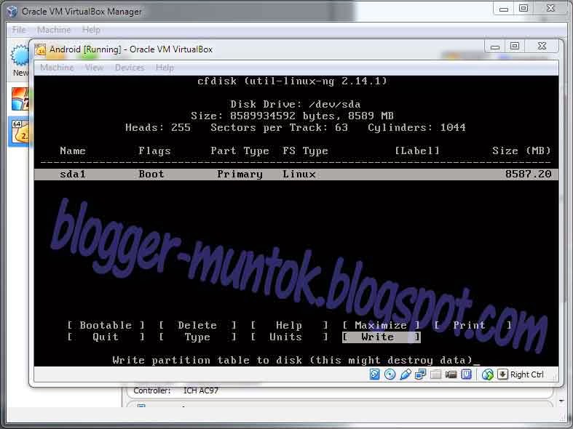Click the CPU virtualization status icon

466,374
